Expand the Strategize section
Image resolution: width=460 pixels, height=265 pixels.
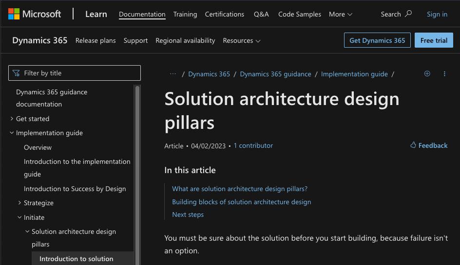pyautogui.click(x=19, y=203)
